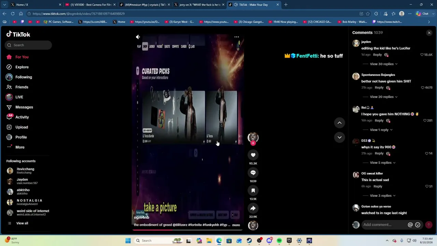Reply to jayden's comment
The width and height of the screenshot is (437, 246).
coord(377,55)
